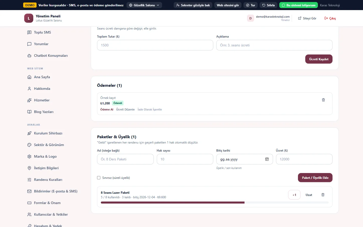Open the calendar picker in Bitiş tarihi
The height and width of the screenshot is (227, 363).
pos(267,159)
